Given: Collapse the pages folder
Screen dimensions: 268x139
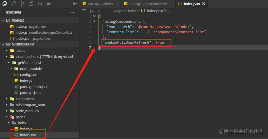Looking at the screenshot, I should click(x=7, y=117).
